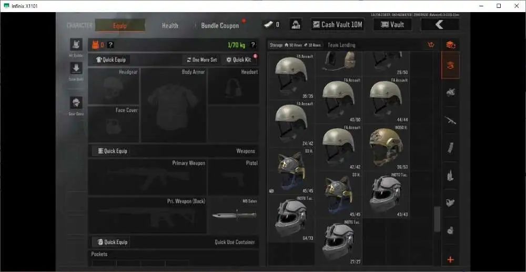Click the help question mark beside armor value
This screenshot has width=526, height=272.
click(110, 45)
